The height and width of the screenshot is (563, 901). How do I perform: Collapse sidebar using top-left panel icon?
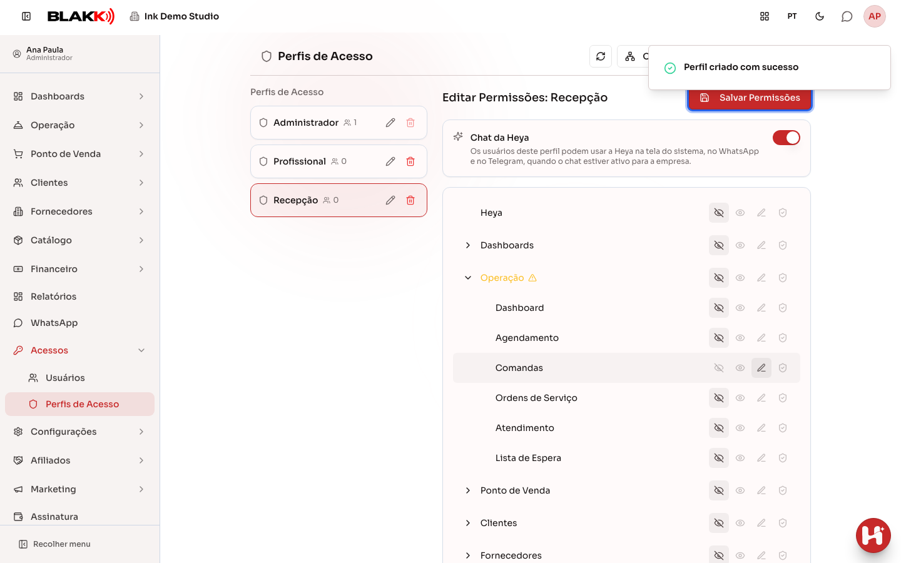26,16
